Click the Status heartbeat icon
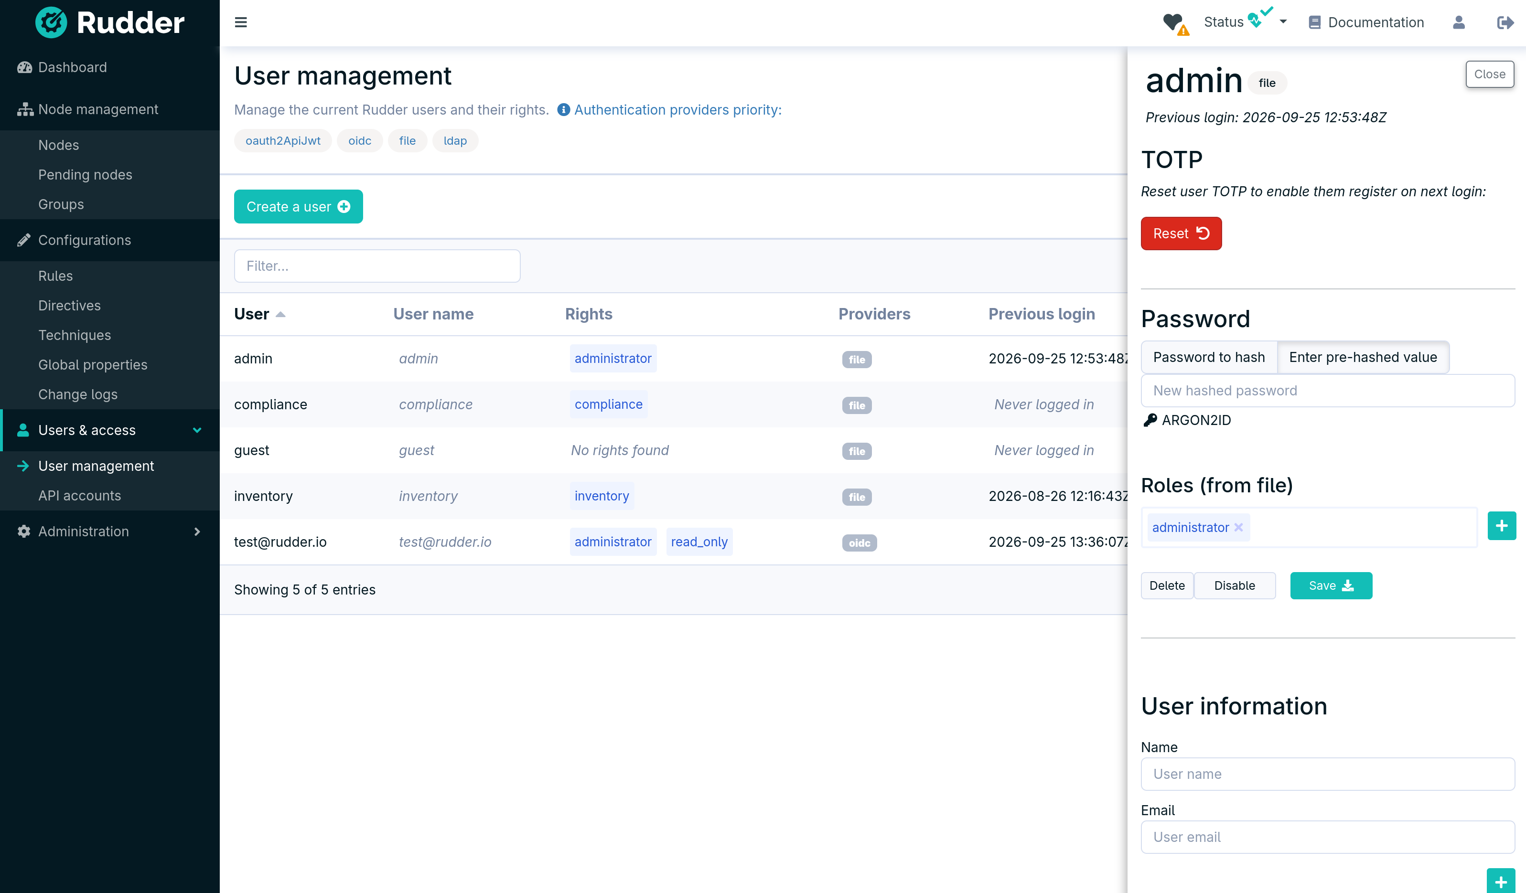The image size is (1526, 893). [1260, 18]
